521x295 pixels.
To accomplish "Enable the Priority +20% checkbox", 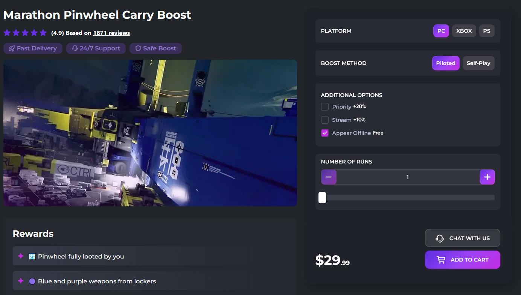I will 325,107.
